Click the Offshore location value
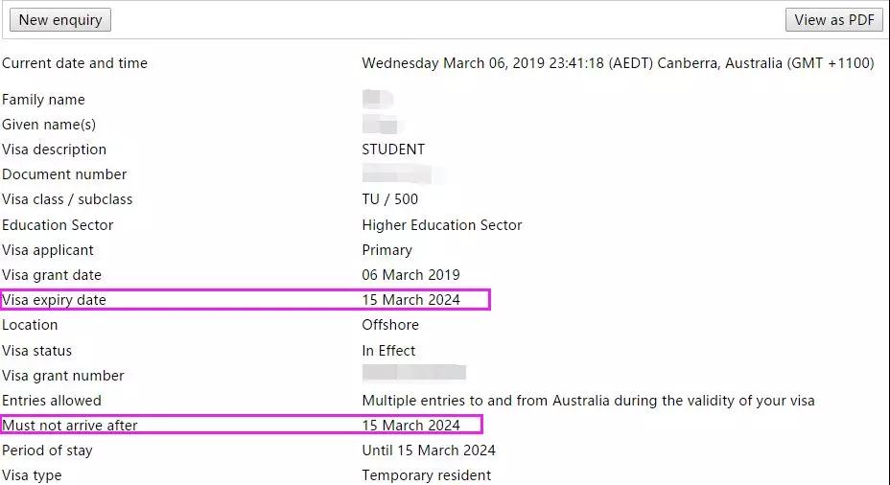The height and width of the screenshot is (485, 890). coord(390,325)
